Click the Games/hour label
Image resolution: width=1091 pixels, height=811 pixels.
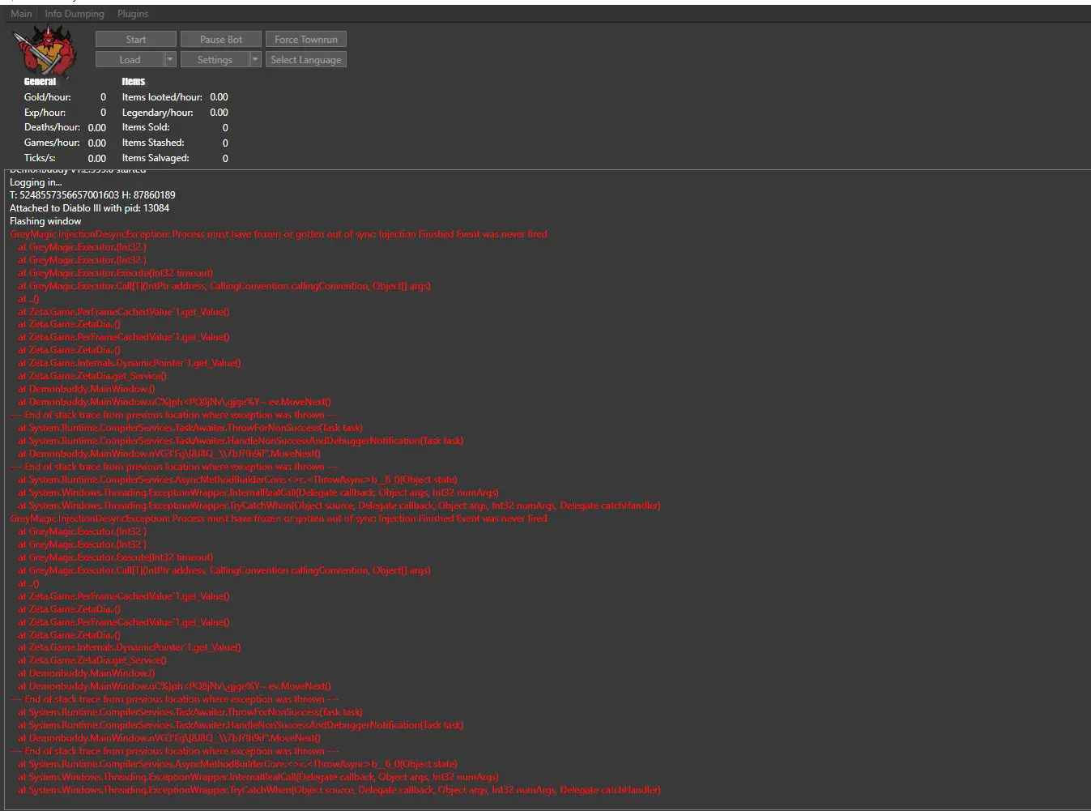tap(52, 143)
